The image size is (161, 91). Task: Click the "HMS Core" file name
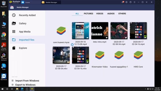pos(138,67)
